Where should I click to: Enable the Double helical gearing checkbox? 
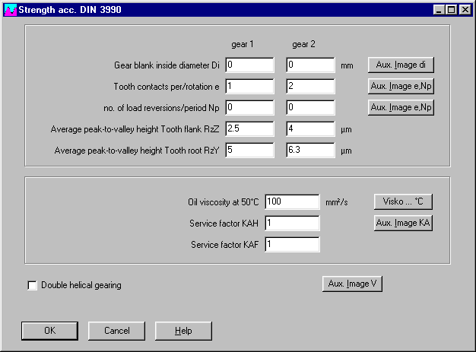[x=32, y=285]
